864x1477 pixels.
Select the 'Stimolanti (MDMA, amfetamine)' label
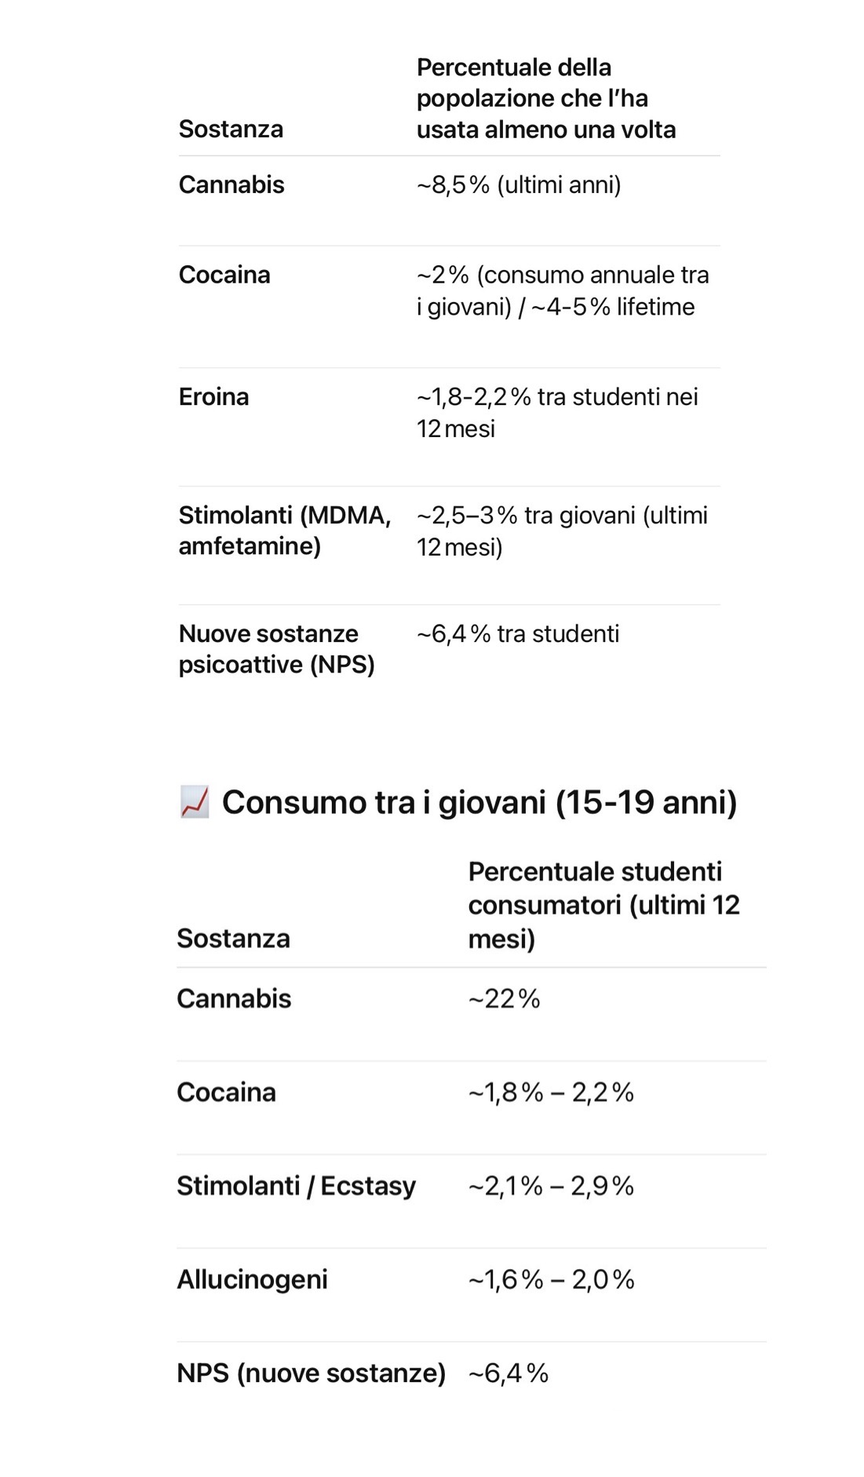tap(284, 531)
